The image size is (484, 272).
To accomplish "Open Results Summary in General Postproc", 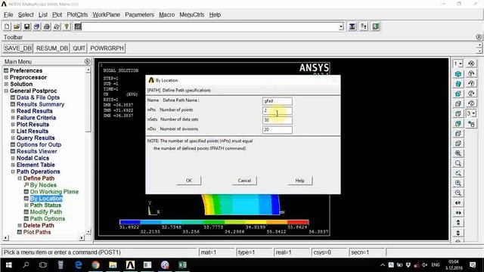I will tap(40, 104).
